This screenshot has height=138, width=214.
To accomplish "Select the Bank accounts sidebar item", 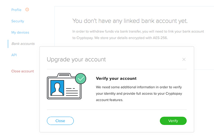I will tap(23, 44).
